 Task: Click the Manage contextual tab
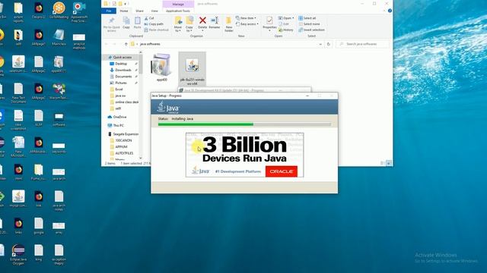pyautogui.click(x=178, y=4)
